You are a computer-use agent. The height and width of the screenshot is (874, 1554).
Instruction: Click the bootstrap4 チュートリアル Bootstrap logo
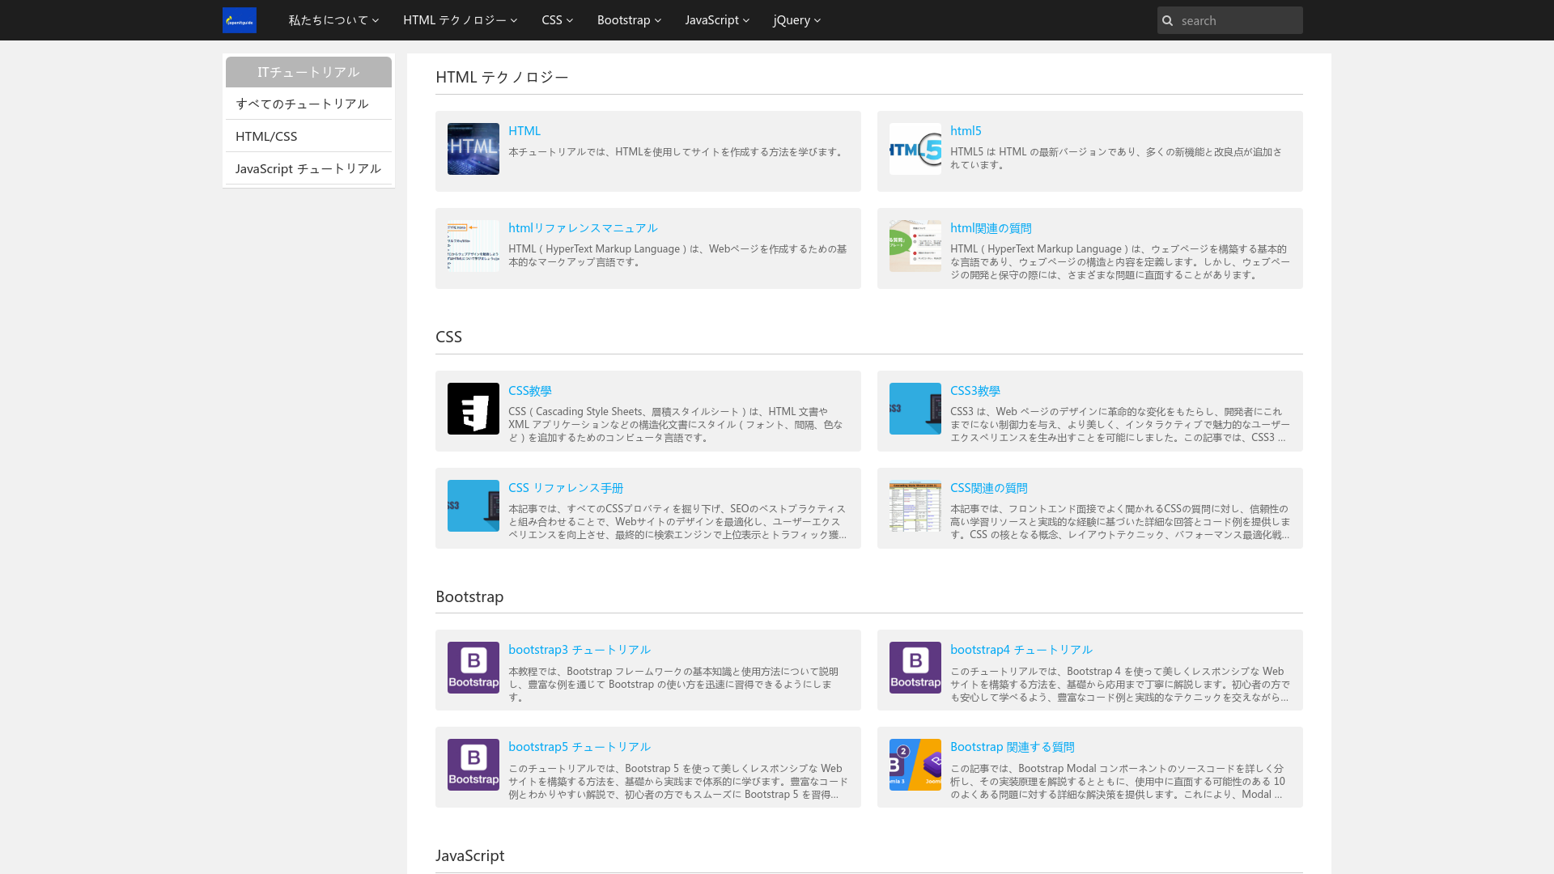(915, 668)
